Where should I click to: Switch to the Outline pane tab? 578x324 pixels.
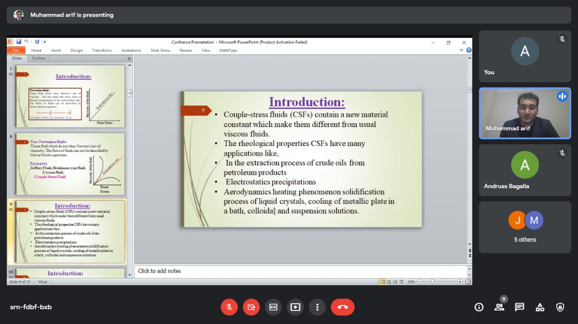[x=38, y=58]
